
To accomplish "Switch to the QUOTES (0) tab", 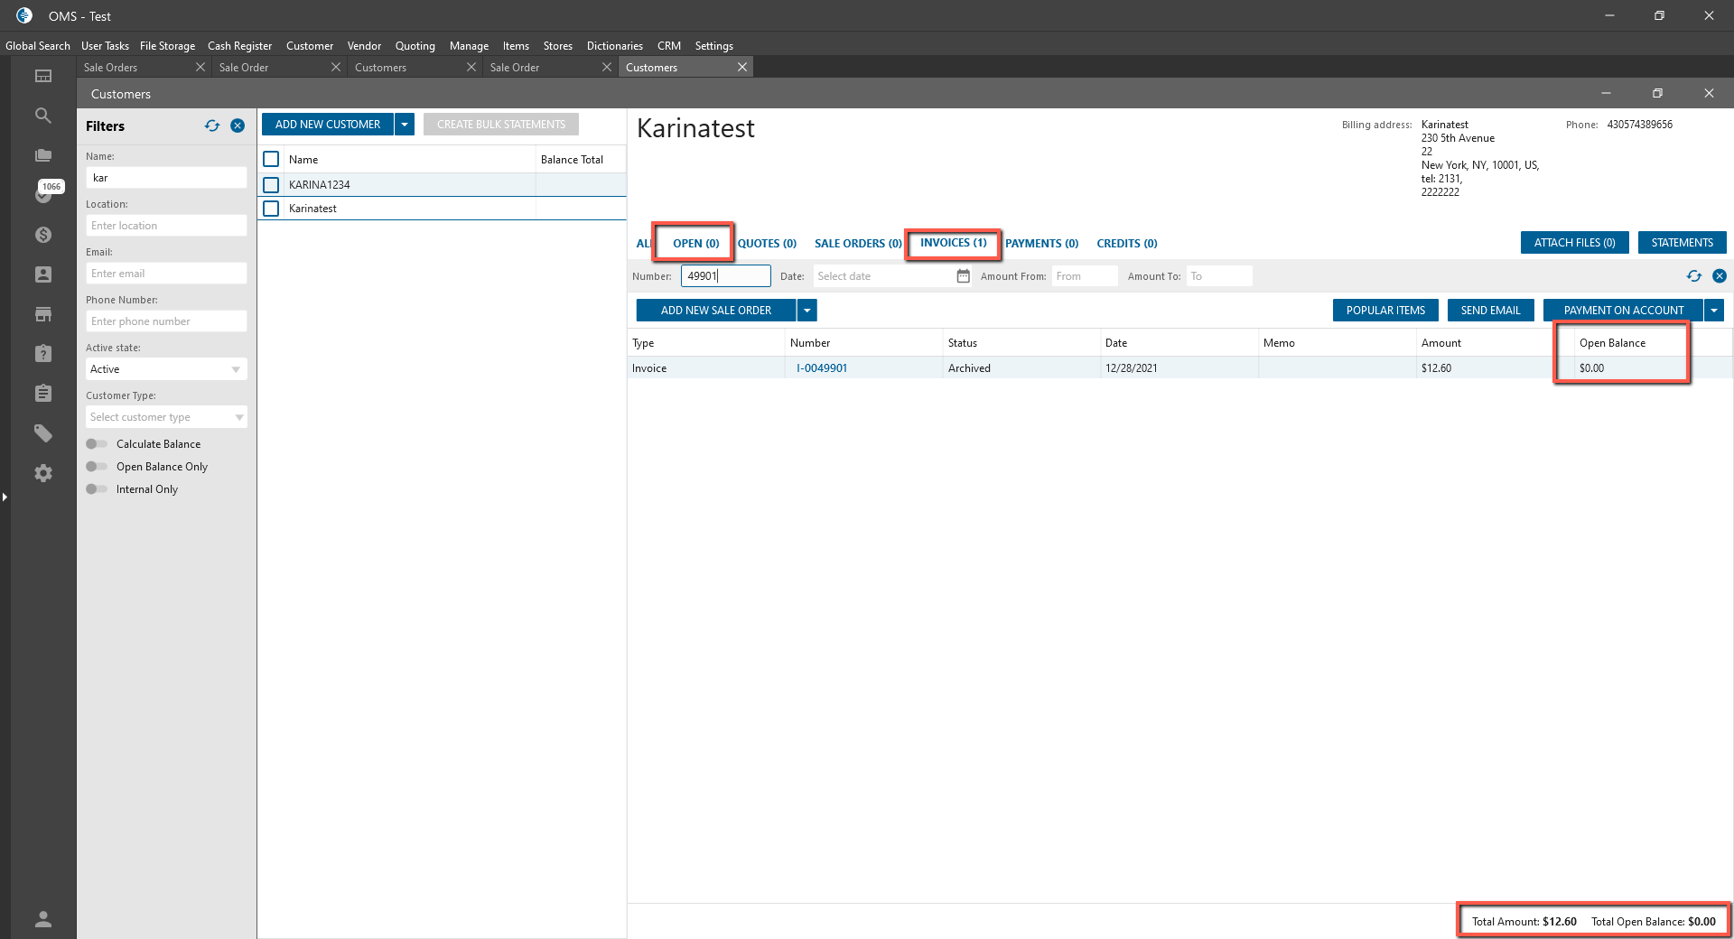I will click(767, 244).
